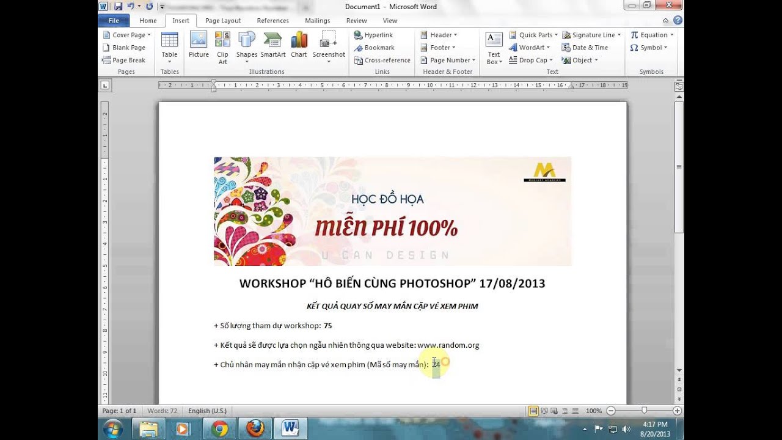This screenshot has height=440, width=782.
Task: Insert a Chart
Action: [299, 46]
